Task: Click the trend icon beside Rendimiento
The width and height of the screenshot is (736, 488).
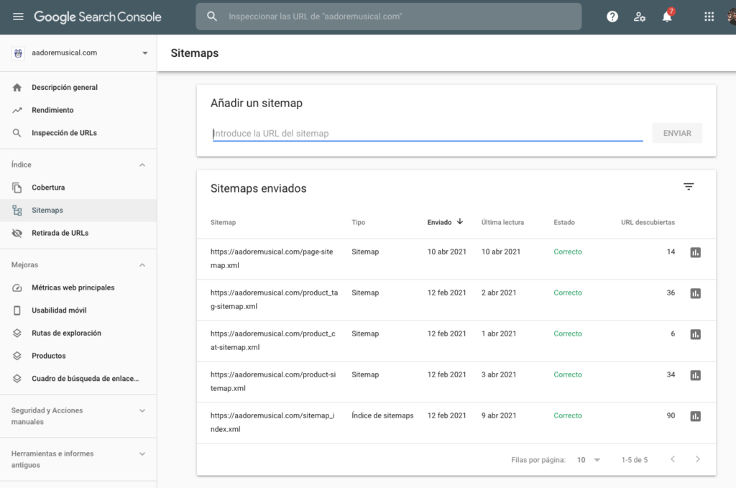Action: click(17, 110)
